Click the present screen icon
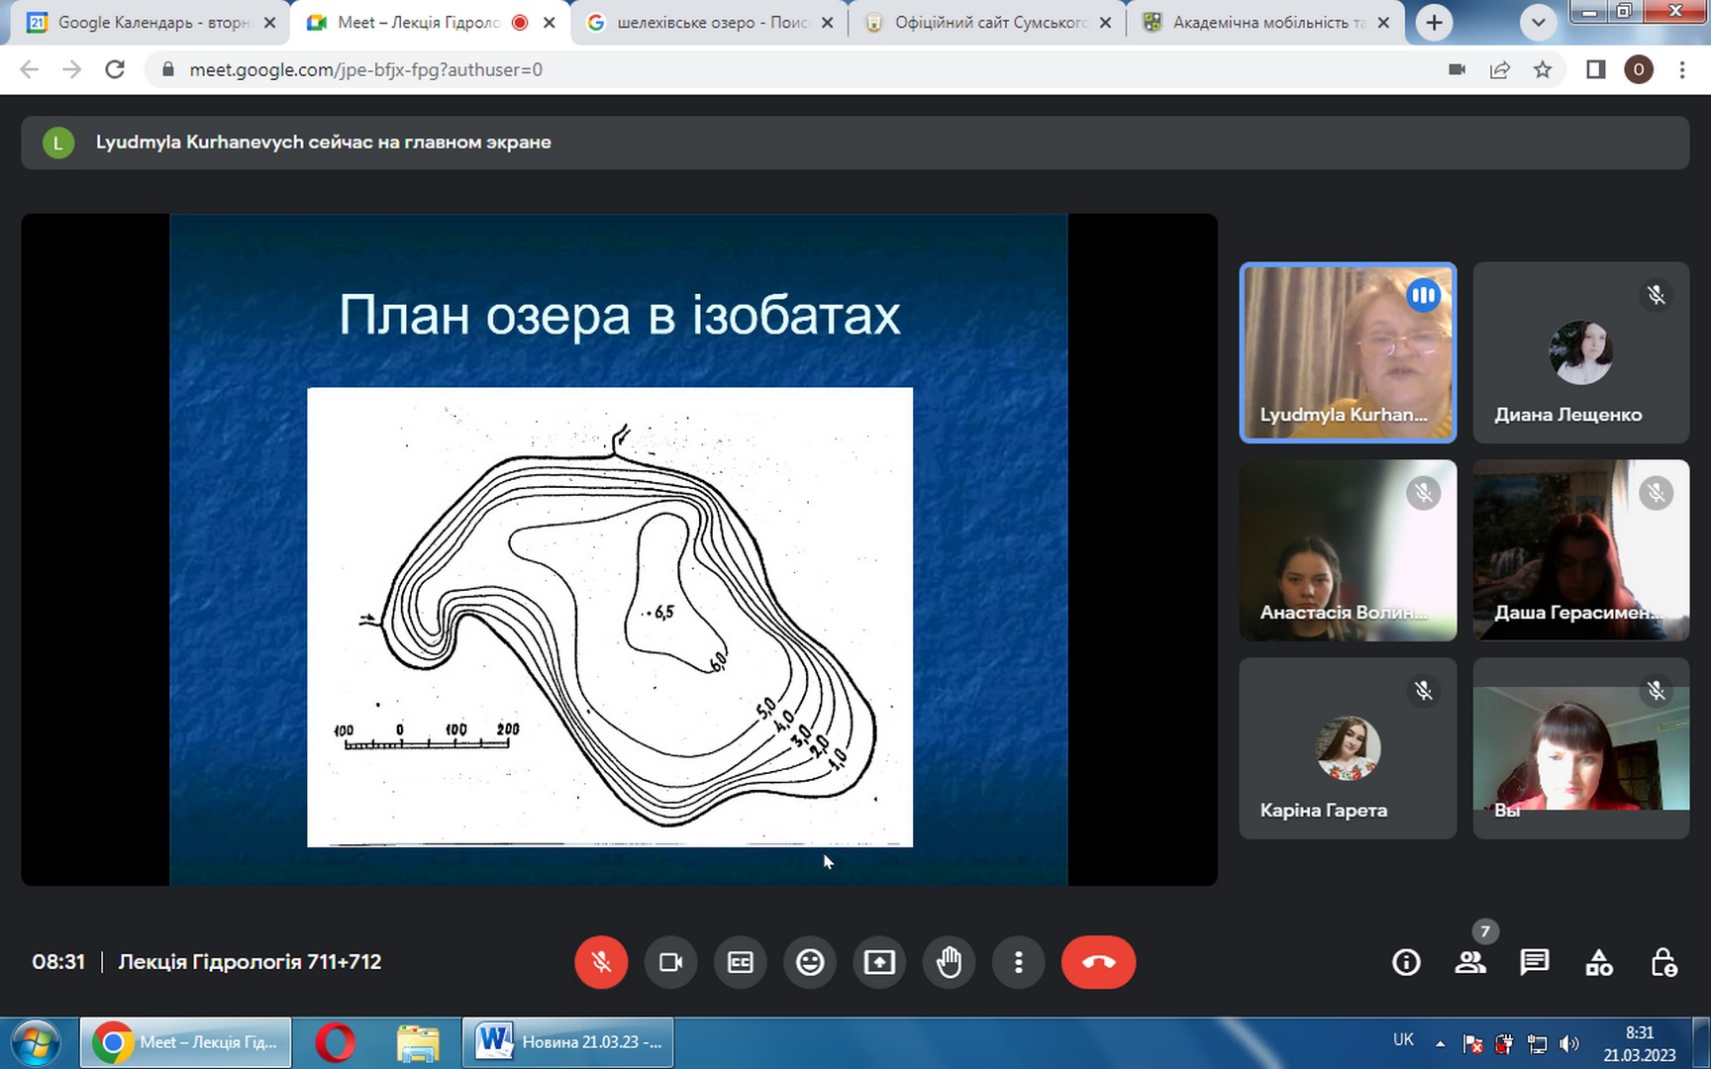Image resolution: width=1711 pixels, height=1069 pixels. click(x=879, y=962)
